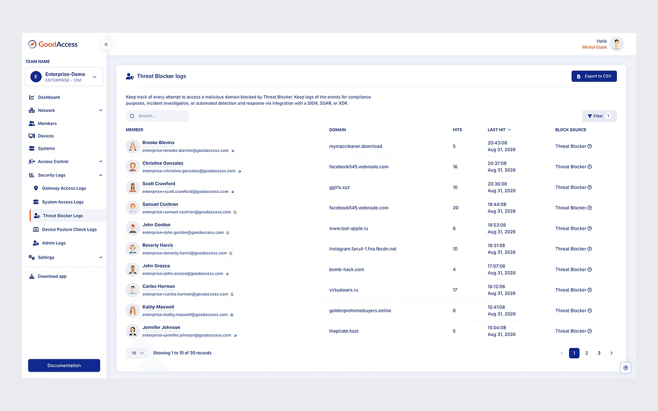Open Scott Crawford member name
The width and height of the screenshot is (658, 411).
tap(159, 184)
